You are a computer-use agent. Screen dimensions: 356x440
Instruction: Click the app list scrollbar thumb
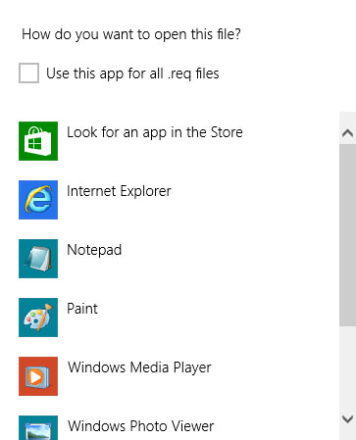(x=347, y=235)
